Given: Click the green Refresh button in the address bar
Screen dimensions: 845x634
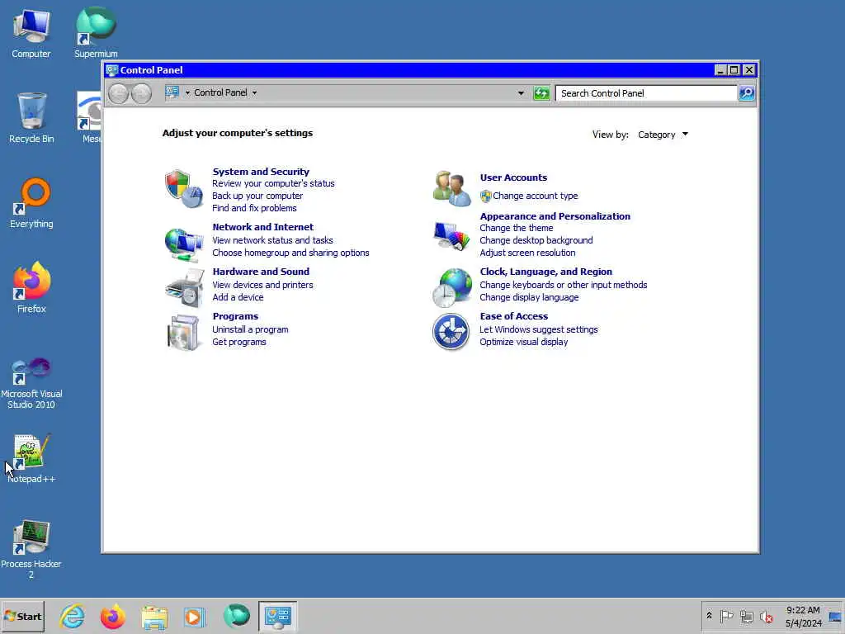Looking at the screenshot, I should (x=541, y=93).
